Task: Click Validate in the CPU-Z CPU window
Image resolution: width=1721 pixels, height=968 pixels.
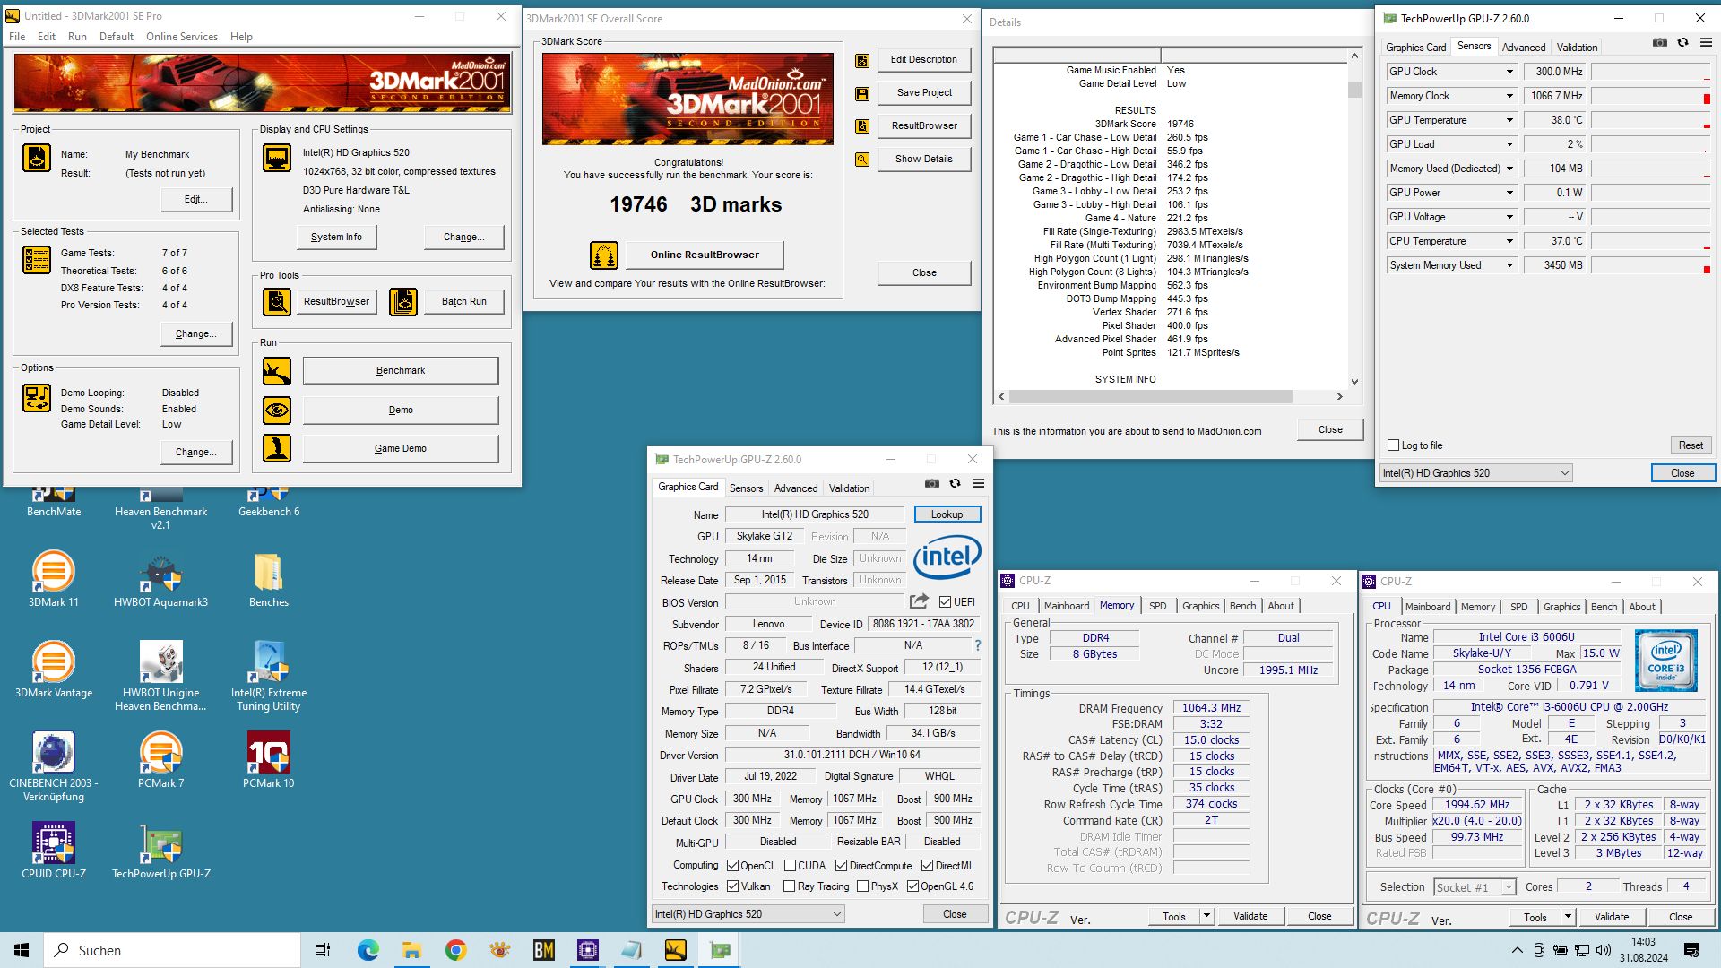Action: 1611,917
